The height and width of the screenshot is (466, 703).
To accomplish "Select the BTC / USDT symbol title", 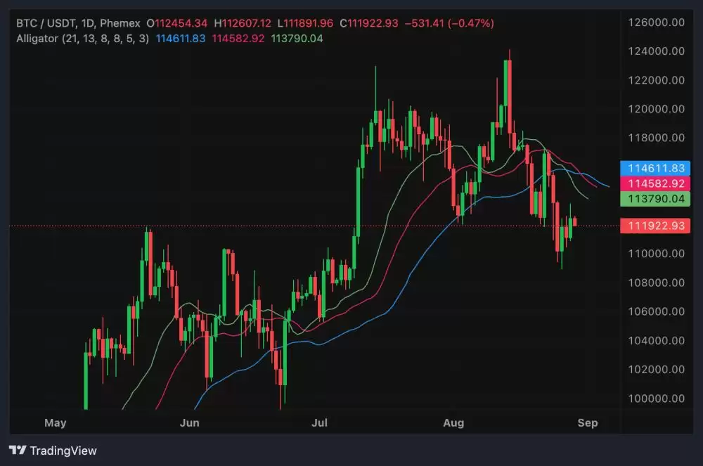I will (46, 23).
